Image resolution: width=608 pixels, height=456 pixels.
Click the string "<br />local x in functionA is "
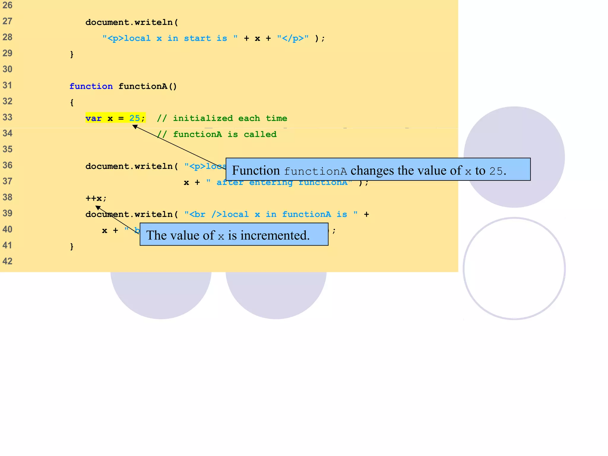pyautogui.click(x=271, y=214)
